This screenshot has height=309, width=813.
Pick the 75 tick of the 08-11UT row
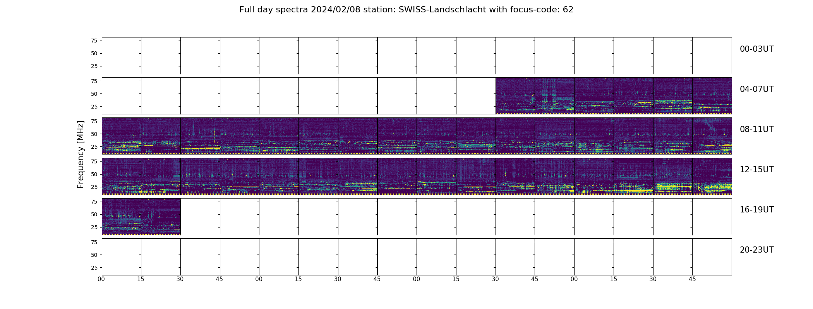point(94,121)
